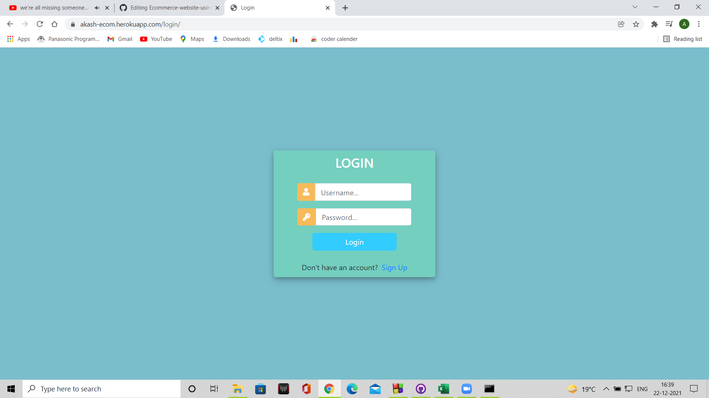
Task: Reload the page
Action: 40,24
